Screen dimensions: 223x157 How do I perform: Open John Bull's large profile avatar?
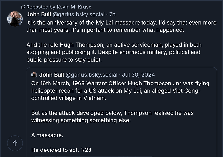[15, 18]
